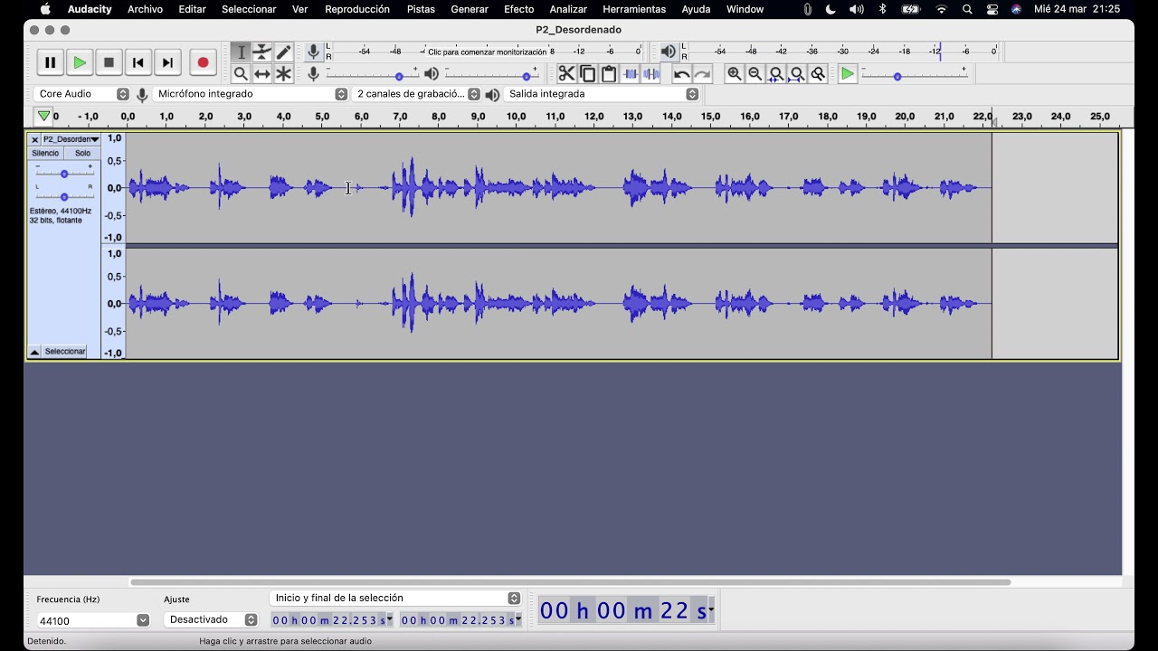Viewport: 1158px width, 651px height.
Task: Fit selection to window width
Action: click(x=776, y=74)
